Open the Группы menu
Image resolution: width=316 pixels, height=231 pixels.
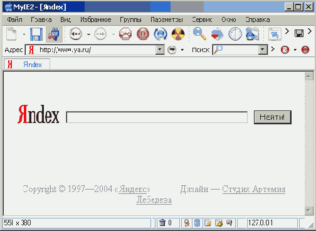[x=130, y=19]
